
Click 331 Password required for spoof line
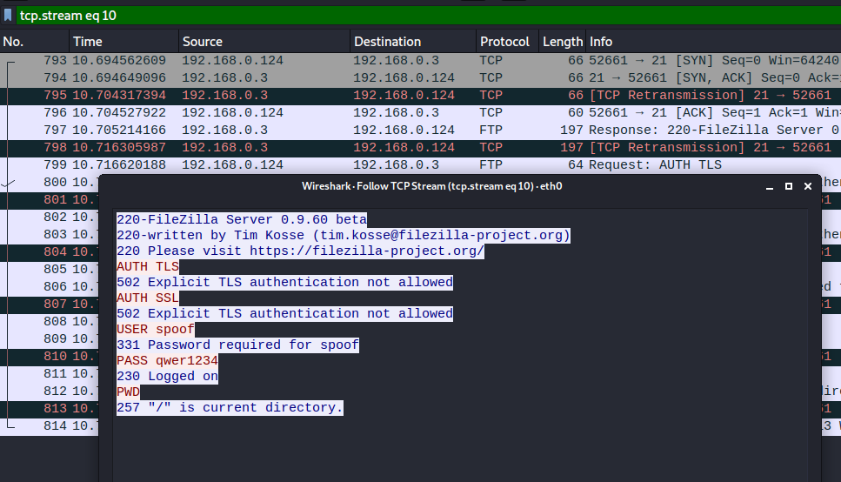coord(237,345)
